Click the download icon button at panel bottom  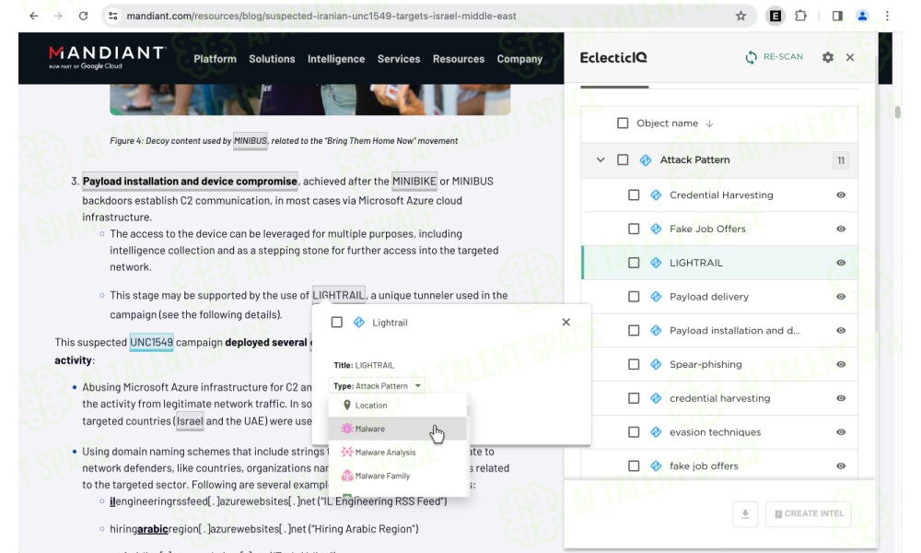(745, 514)
